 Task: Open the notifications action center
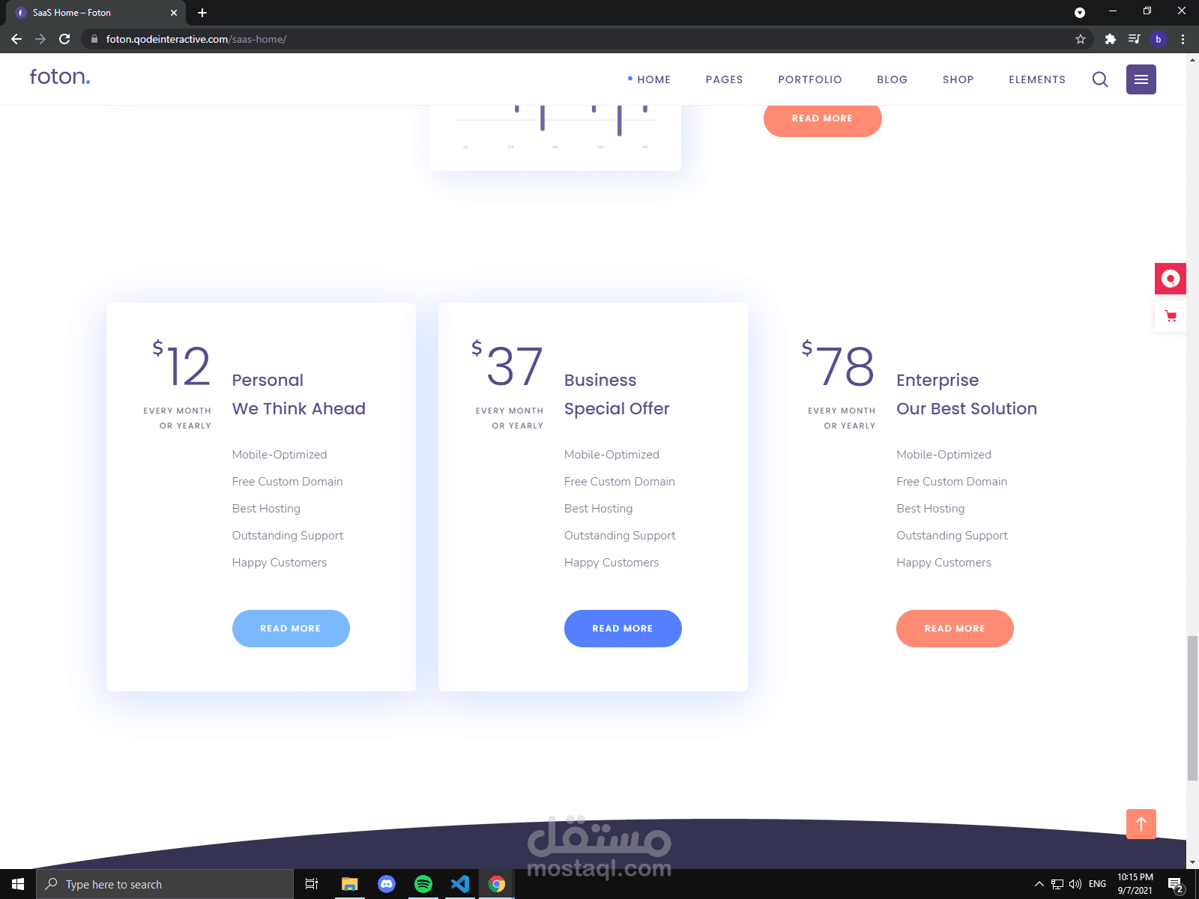[1176, 885]
